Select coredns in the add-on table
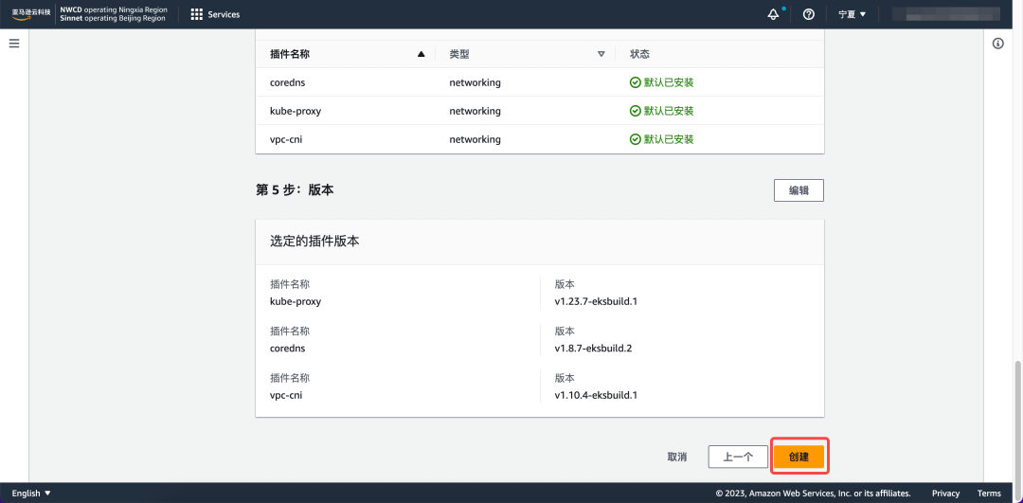 287,82
